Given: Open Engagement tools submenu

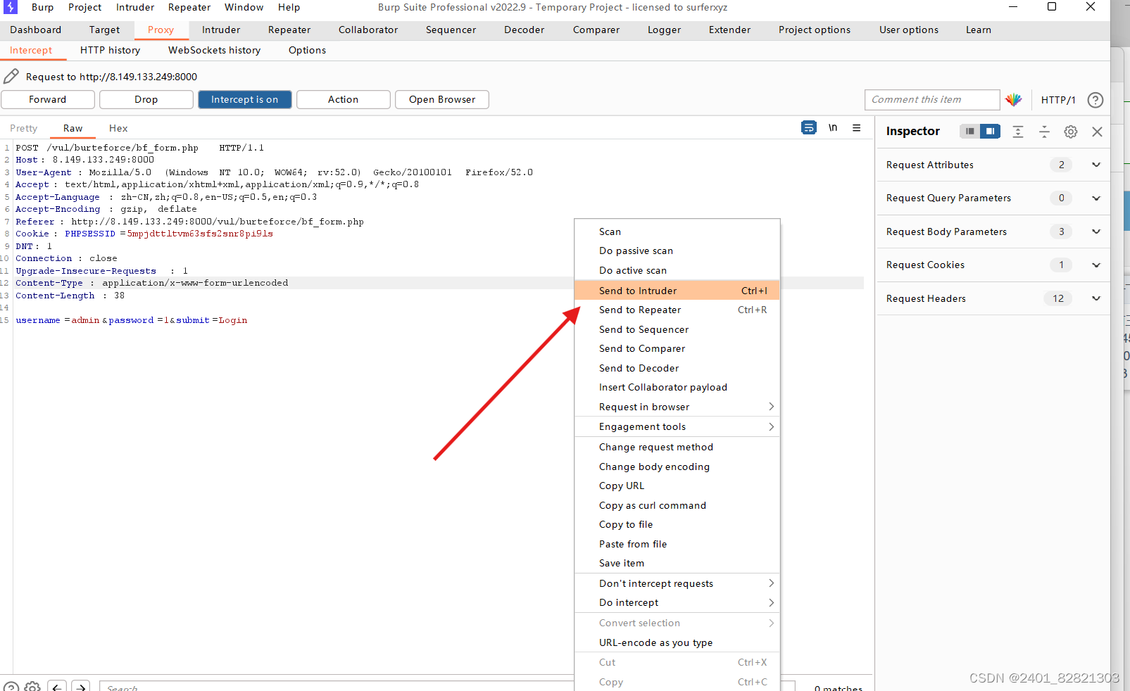Looking at the screenshot, I should pyautogui.click(x=677, y=426).
